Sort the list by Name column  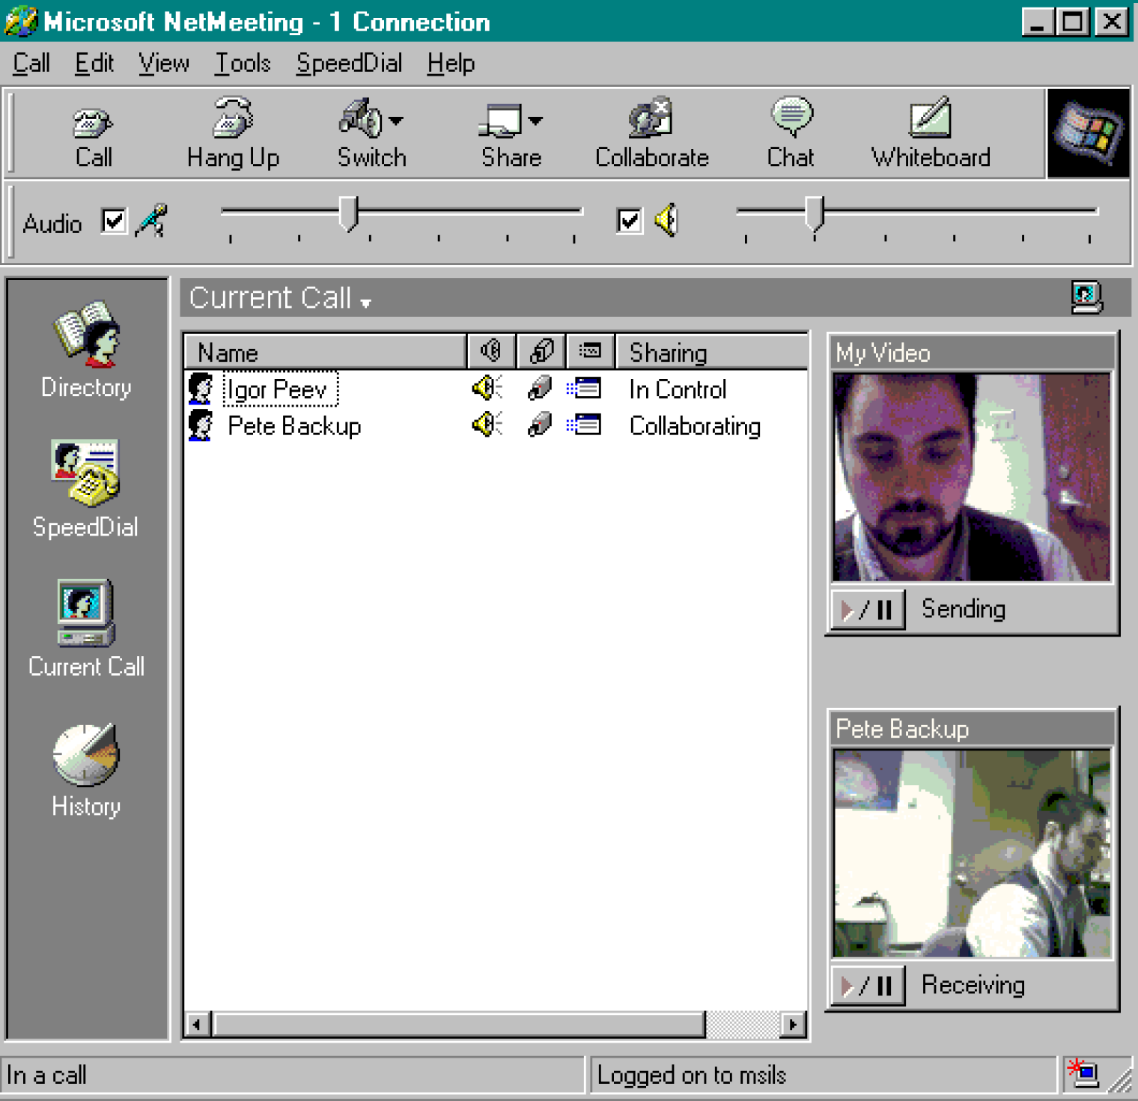[x=326, y=352]
